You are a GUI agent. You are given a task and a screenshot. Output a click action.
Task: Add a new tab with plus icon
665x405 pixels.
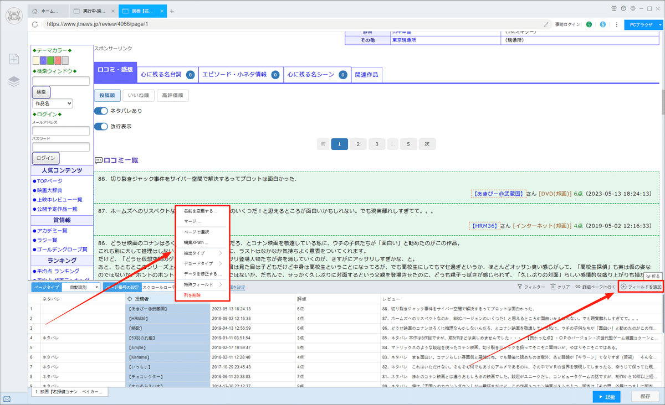[x=172, y=11]
